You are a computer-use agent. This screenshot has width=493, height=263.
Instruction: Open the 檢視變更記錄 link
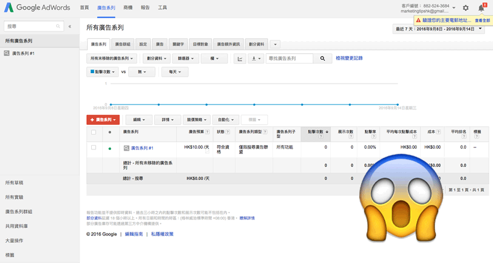point(349,58)
